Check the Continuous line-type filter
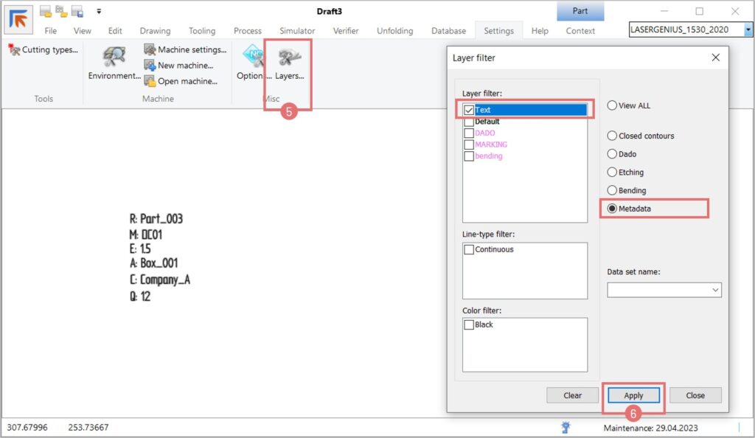This screenshot has height=438, width=755. click(469, 250)
